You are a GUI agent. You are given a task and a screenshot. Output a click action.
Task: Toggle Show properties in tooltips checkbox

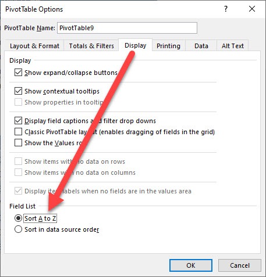coord(18,102)
